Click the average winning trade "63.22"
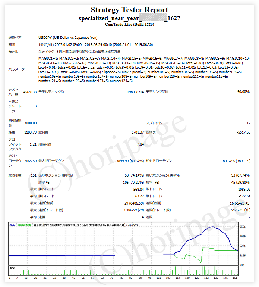This screenshot has height=287, width=259. pyautogui.click(x=139, y=196)
